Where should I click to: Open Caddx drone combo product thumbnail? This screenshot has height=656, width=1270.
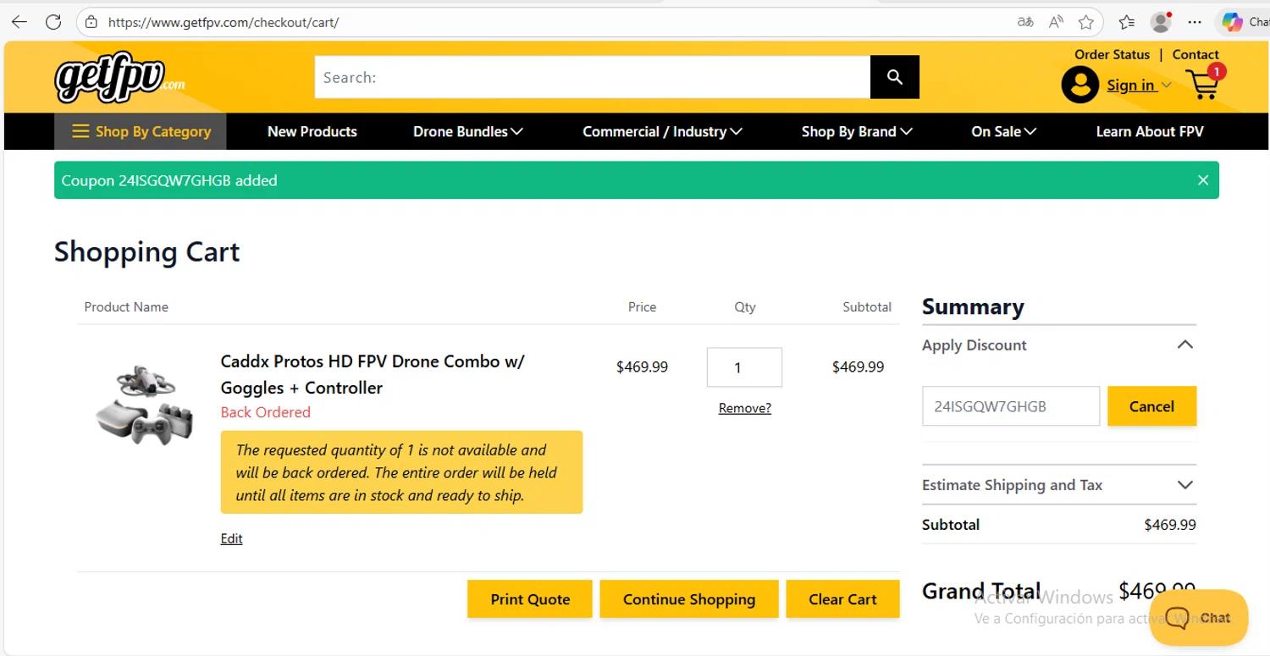coord(146,405)
